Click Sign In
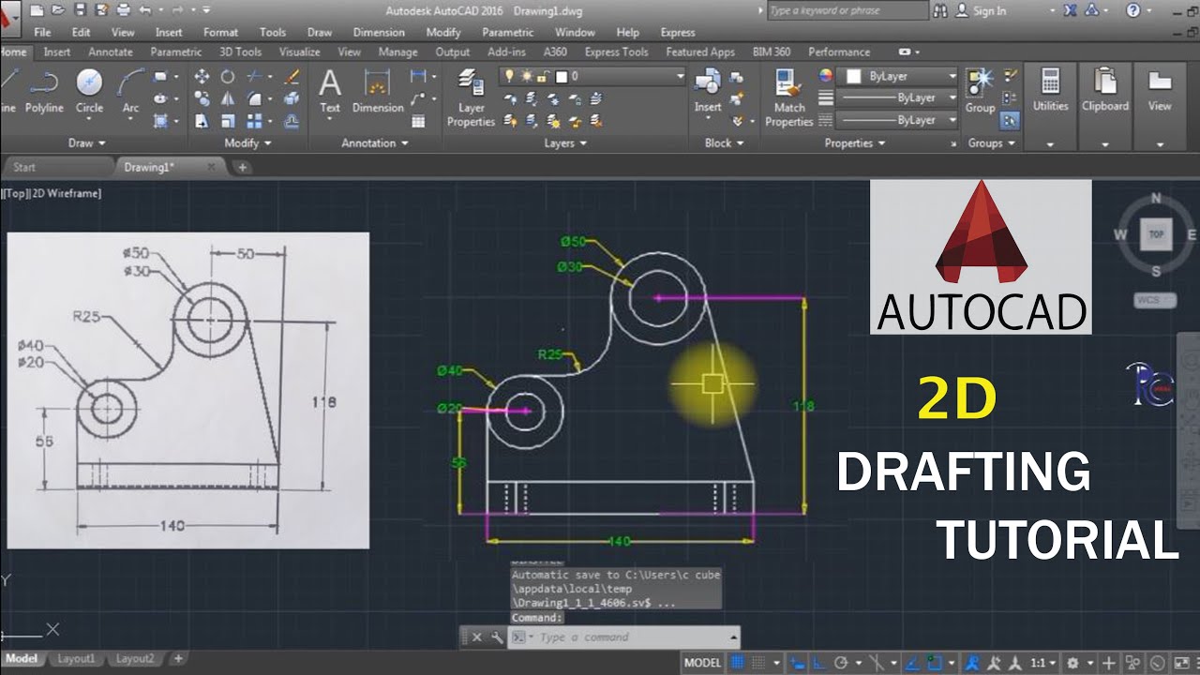The width and height of the screenshot is (1200, 675). (990, 10)
